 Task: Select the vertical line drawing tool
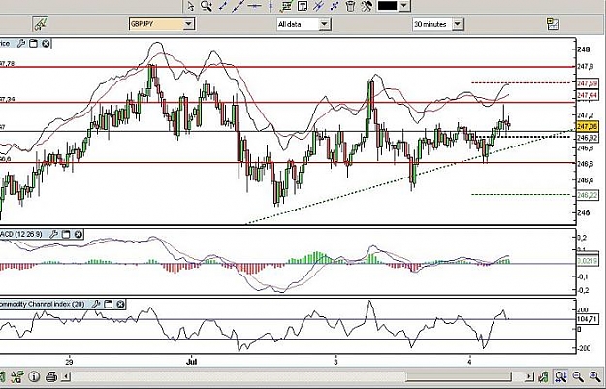click(271, 6)
